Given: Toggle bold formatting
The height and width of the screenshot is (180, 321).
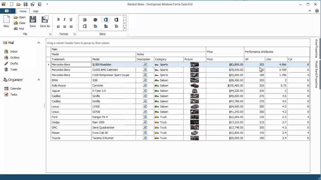Looking at the screenshot, I should click(58, 19).
